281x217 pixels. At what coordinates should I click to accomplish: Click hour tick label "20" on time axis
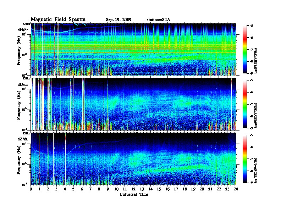coord(202,189)
